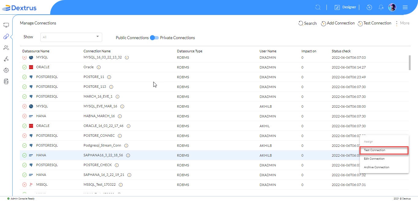Screen dimensions: 418x201
Task: Click Add Connection button
Action: (338, 23)
